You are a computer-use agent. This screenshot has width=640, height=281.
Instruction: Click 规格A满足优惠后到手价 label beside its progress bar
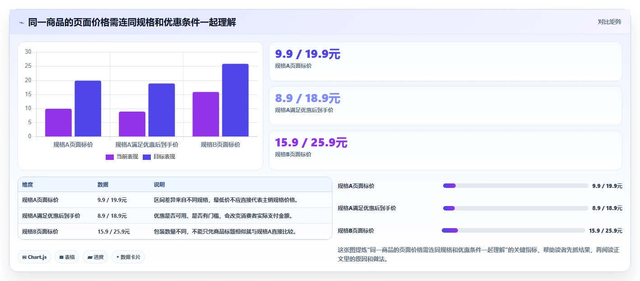tap(367, 208)
